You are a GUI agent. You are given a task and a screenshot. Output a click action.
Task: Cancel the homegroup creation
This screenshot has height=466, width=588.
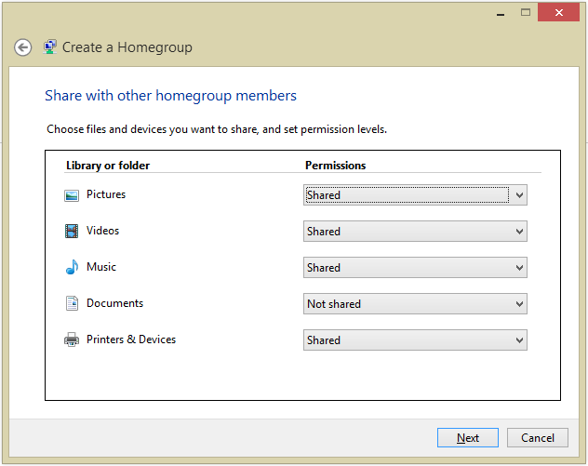tap(538, 438)
